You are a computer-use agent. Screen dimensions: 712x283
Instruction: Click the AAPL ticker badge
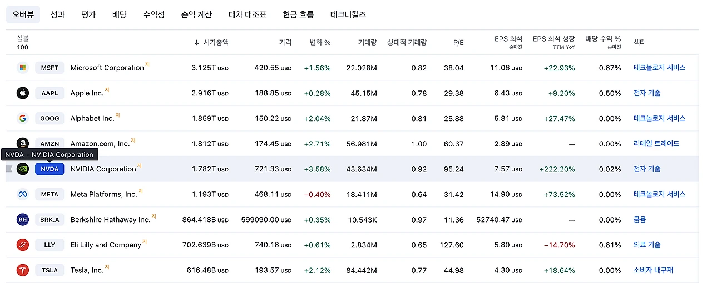(x=50, y=93)
